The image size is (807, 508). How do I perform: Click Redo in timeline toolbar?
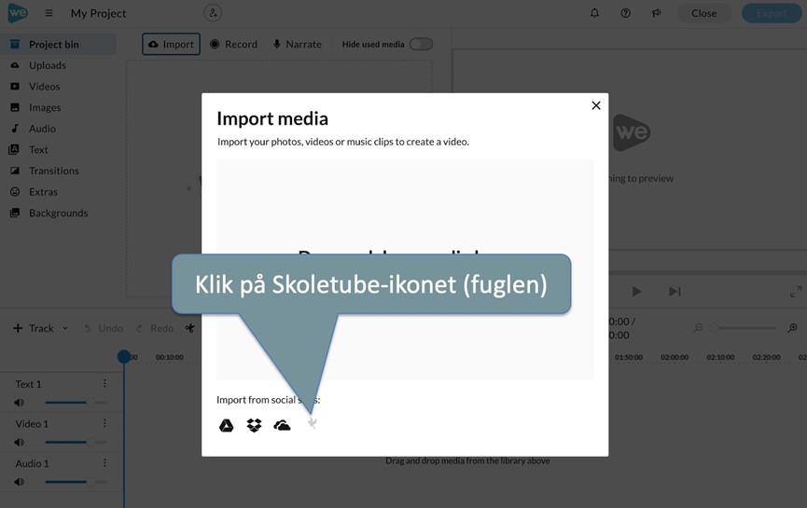pos(155,328)
